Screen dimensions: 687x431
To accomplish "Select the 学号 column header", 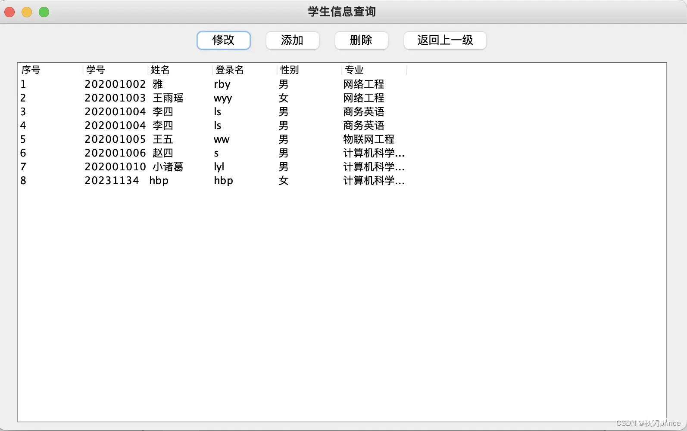I will (115, 70).
